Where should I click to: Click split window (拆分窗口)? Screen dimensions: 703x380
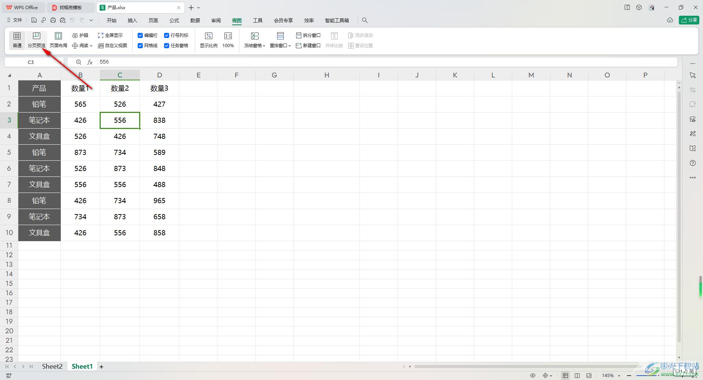click(x=308, y=35)
